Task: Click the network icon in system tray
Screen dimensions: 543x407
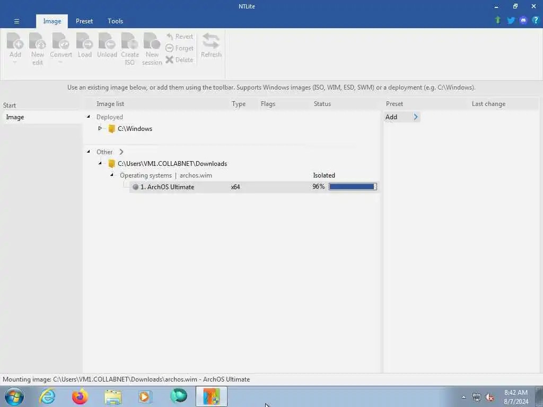Action: pos(477,397)
